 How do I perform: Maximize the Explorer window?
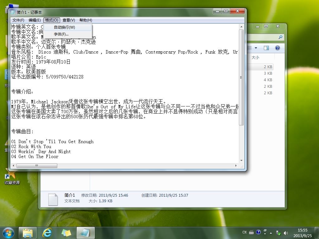266,26
